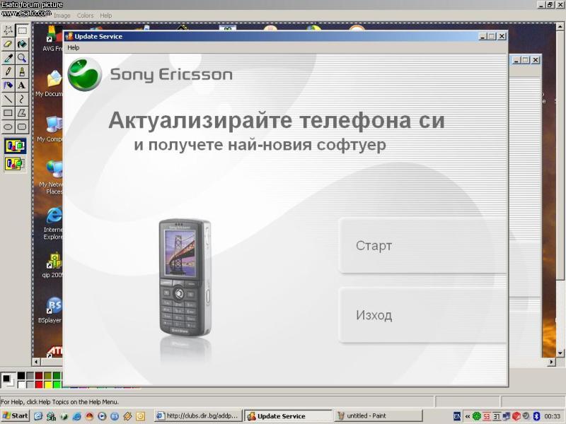Click the Sony Ericsson phone image
The image size is (566, 424).
(x=185, y=278)
